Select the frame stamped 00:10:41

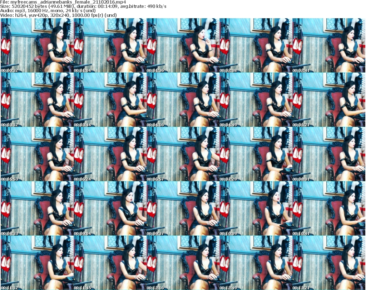coord(329,208)
